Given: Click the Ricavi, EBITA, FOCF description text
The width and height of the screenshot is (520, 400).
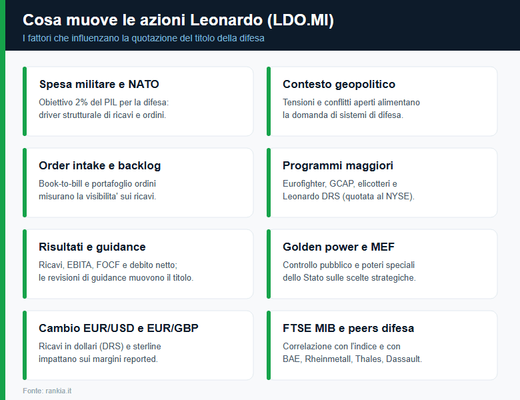Looking at the screenshot, I should tap(116, 271).
